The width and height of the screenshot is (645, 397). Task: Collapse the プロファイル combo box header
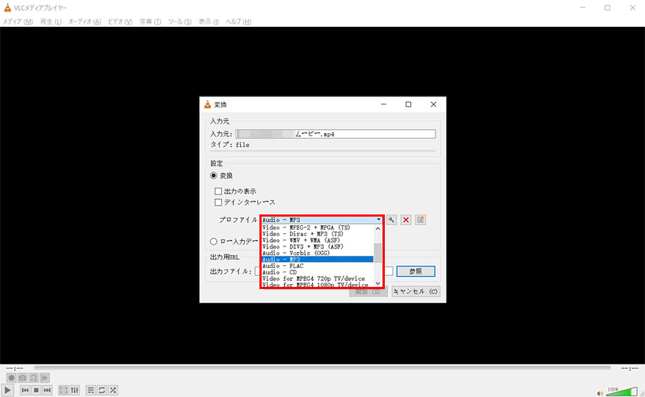click(x=322, y=220)
